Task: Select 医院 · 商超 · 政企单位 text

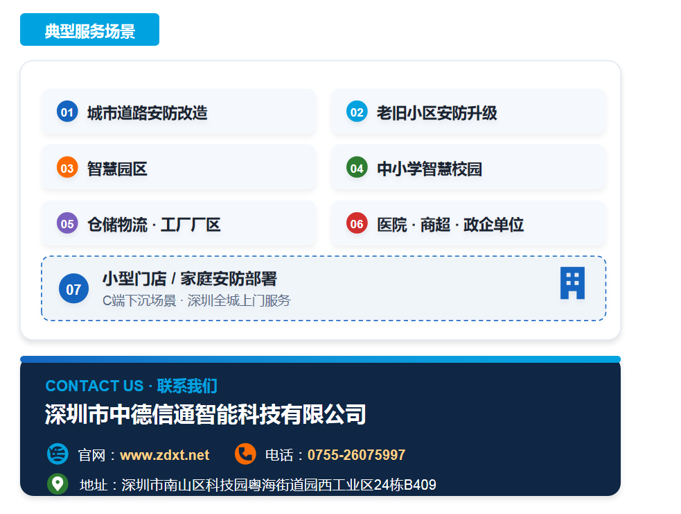Action: [450, 225]
